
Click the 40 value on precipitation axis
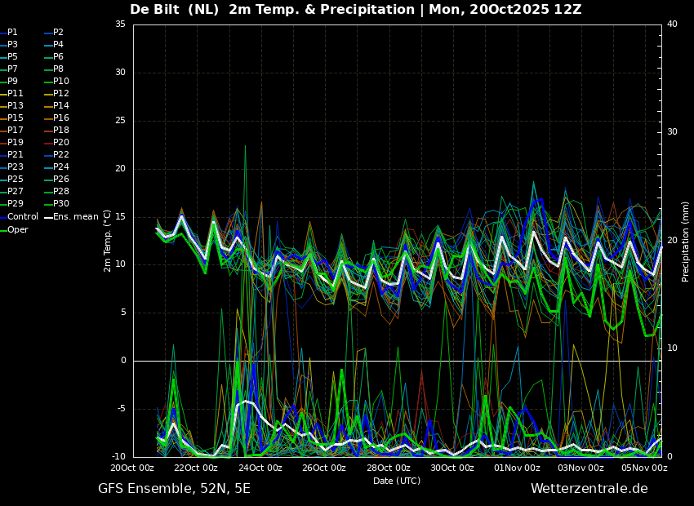coord(672,24)
